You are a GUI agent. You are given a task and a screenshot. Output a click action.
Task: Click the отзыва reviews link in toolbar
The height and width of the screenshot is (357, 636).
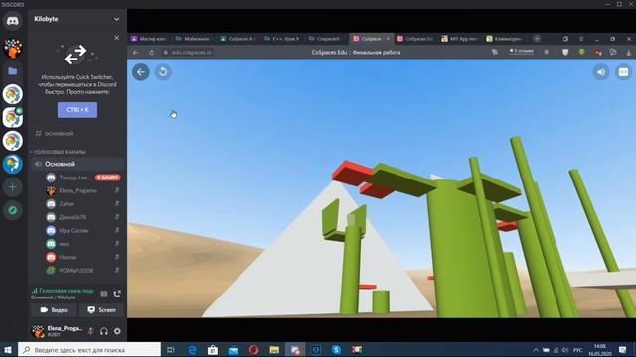click(521, 51)
